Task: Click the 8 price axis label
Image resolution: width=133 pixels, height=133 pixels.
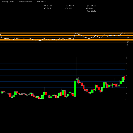Action: 126,99
